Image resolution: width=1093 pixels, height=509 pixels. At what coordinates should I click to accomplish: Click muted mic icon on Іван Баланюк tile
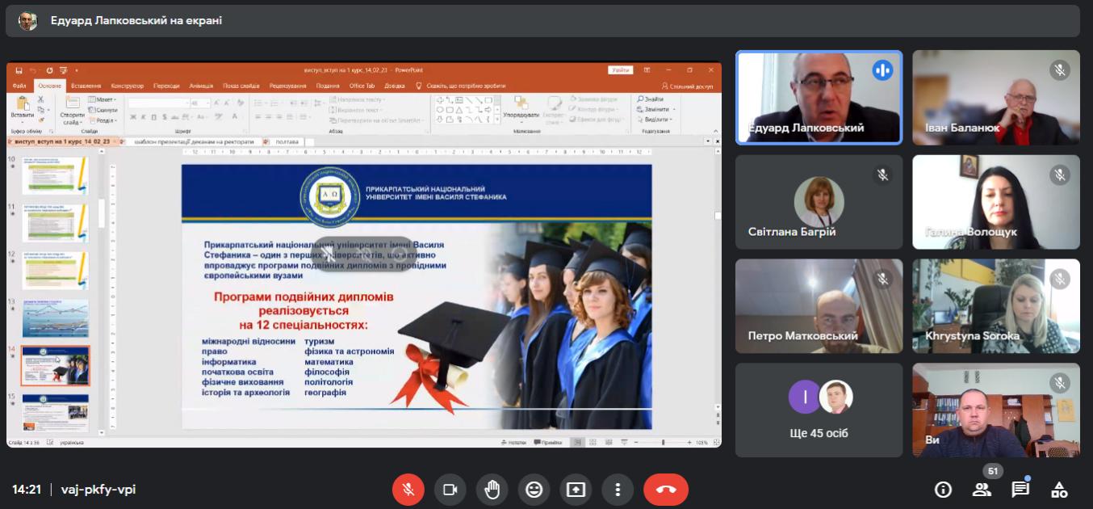click(x=1059, y=70)
